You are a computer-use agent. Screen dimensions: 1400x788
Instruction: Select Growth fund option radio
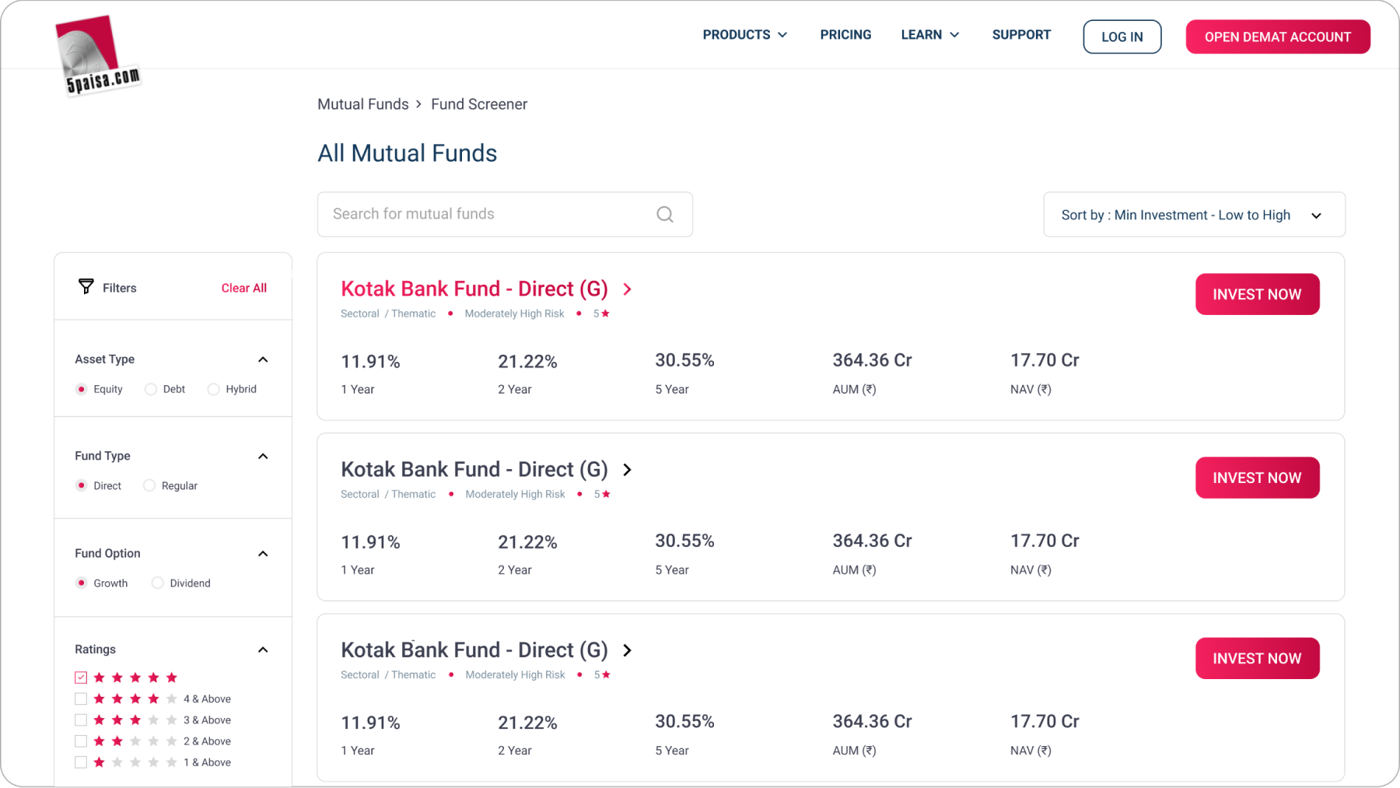point(81,583)
